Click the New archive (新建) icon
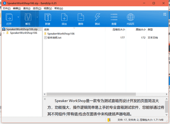Viewport: 170px width, 124px height. coord(48,17)
